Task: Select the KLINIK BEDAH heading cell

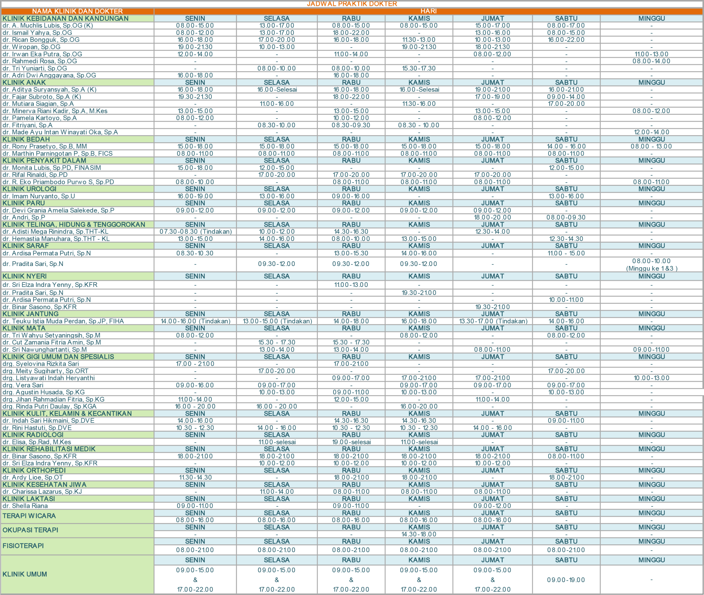Action: [26, 139]
